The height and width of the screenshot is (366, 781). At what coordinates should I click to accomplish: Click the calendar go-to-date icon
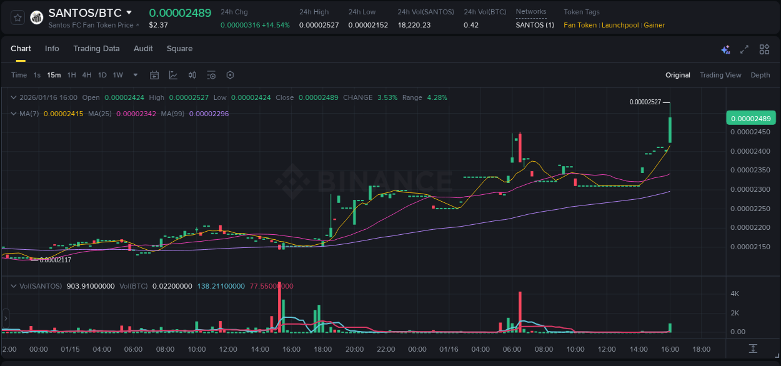(x=154, y=75)
